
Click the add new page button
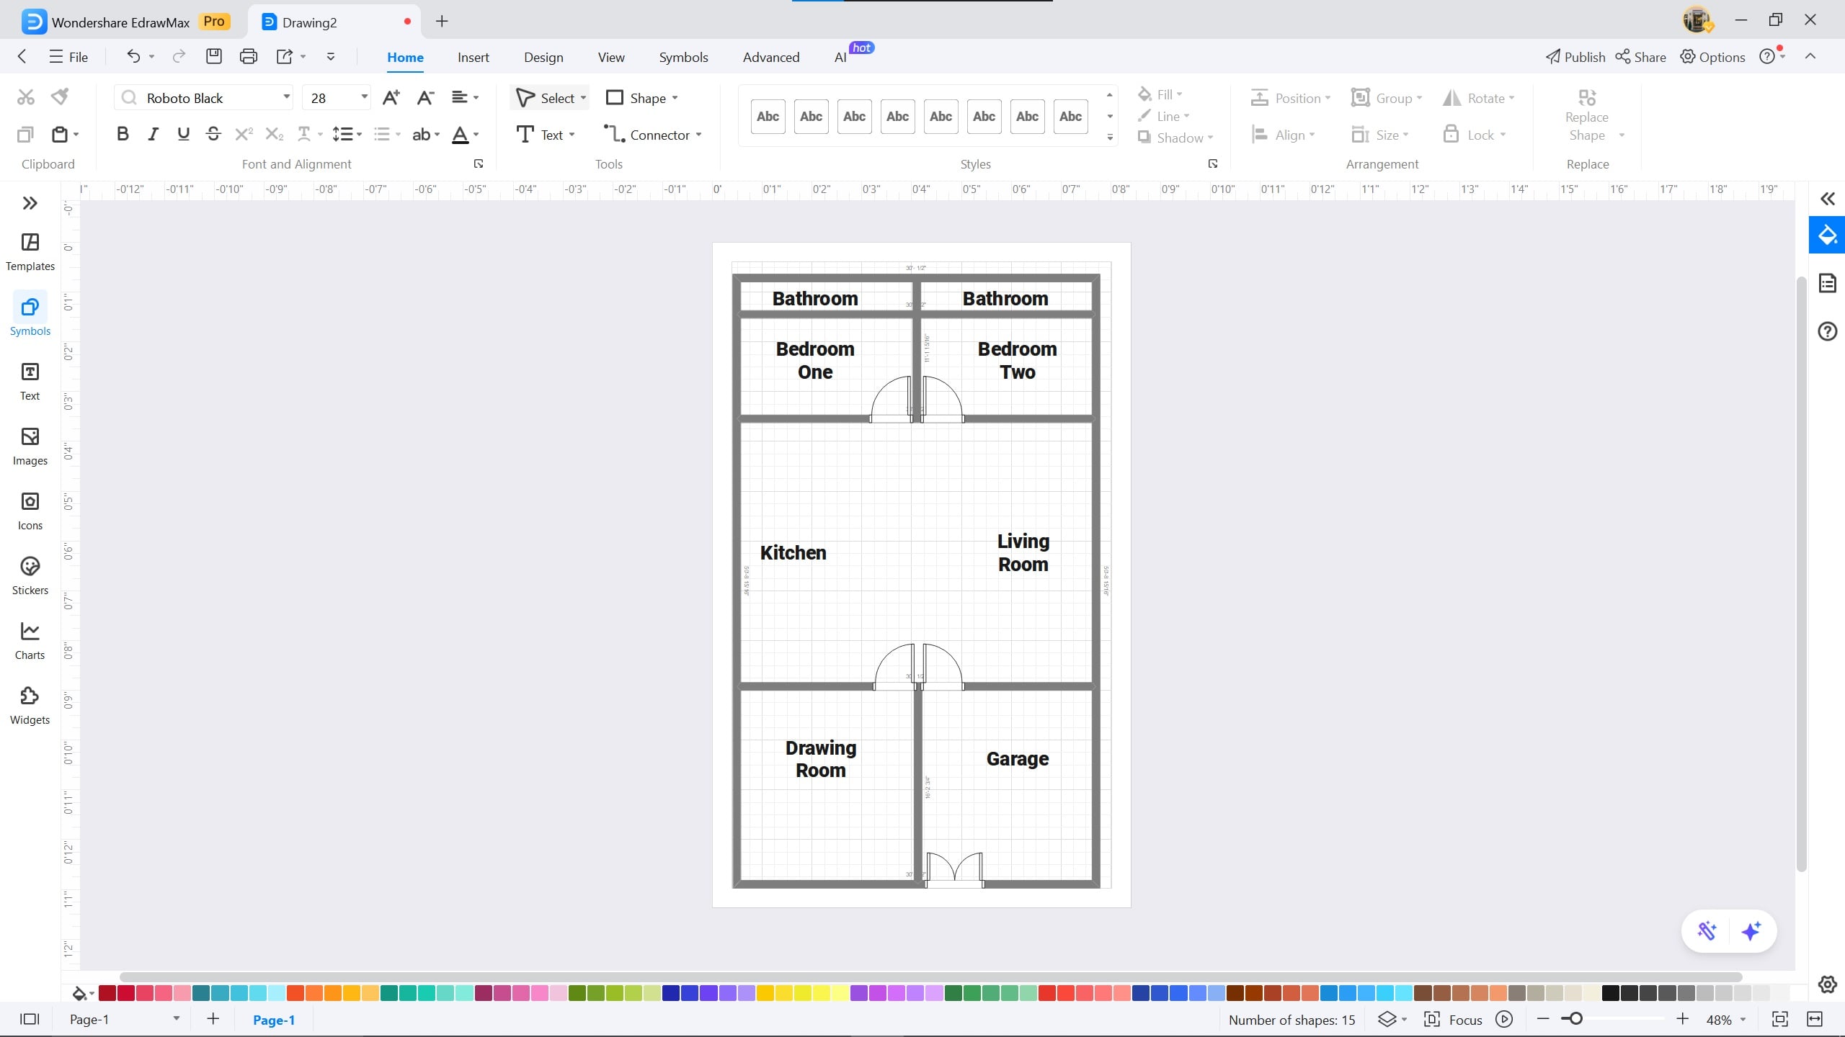(x=212, y=1019)
